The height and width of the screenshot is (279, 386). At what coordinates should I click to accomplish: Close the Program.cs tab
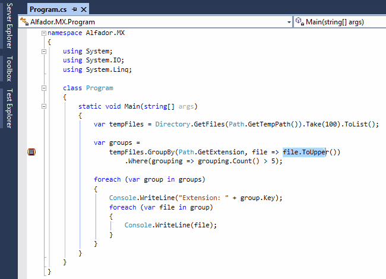[x=84, y=9]
